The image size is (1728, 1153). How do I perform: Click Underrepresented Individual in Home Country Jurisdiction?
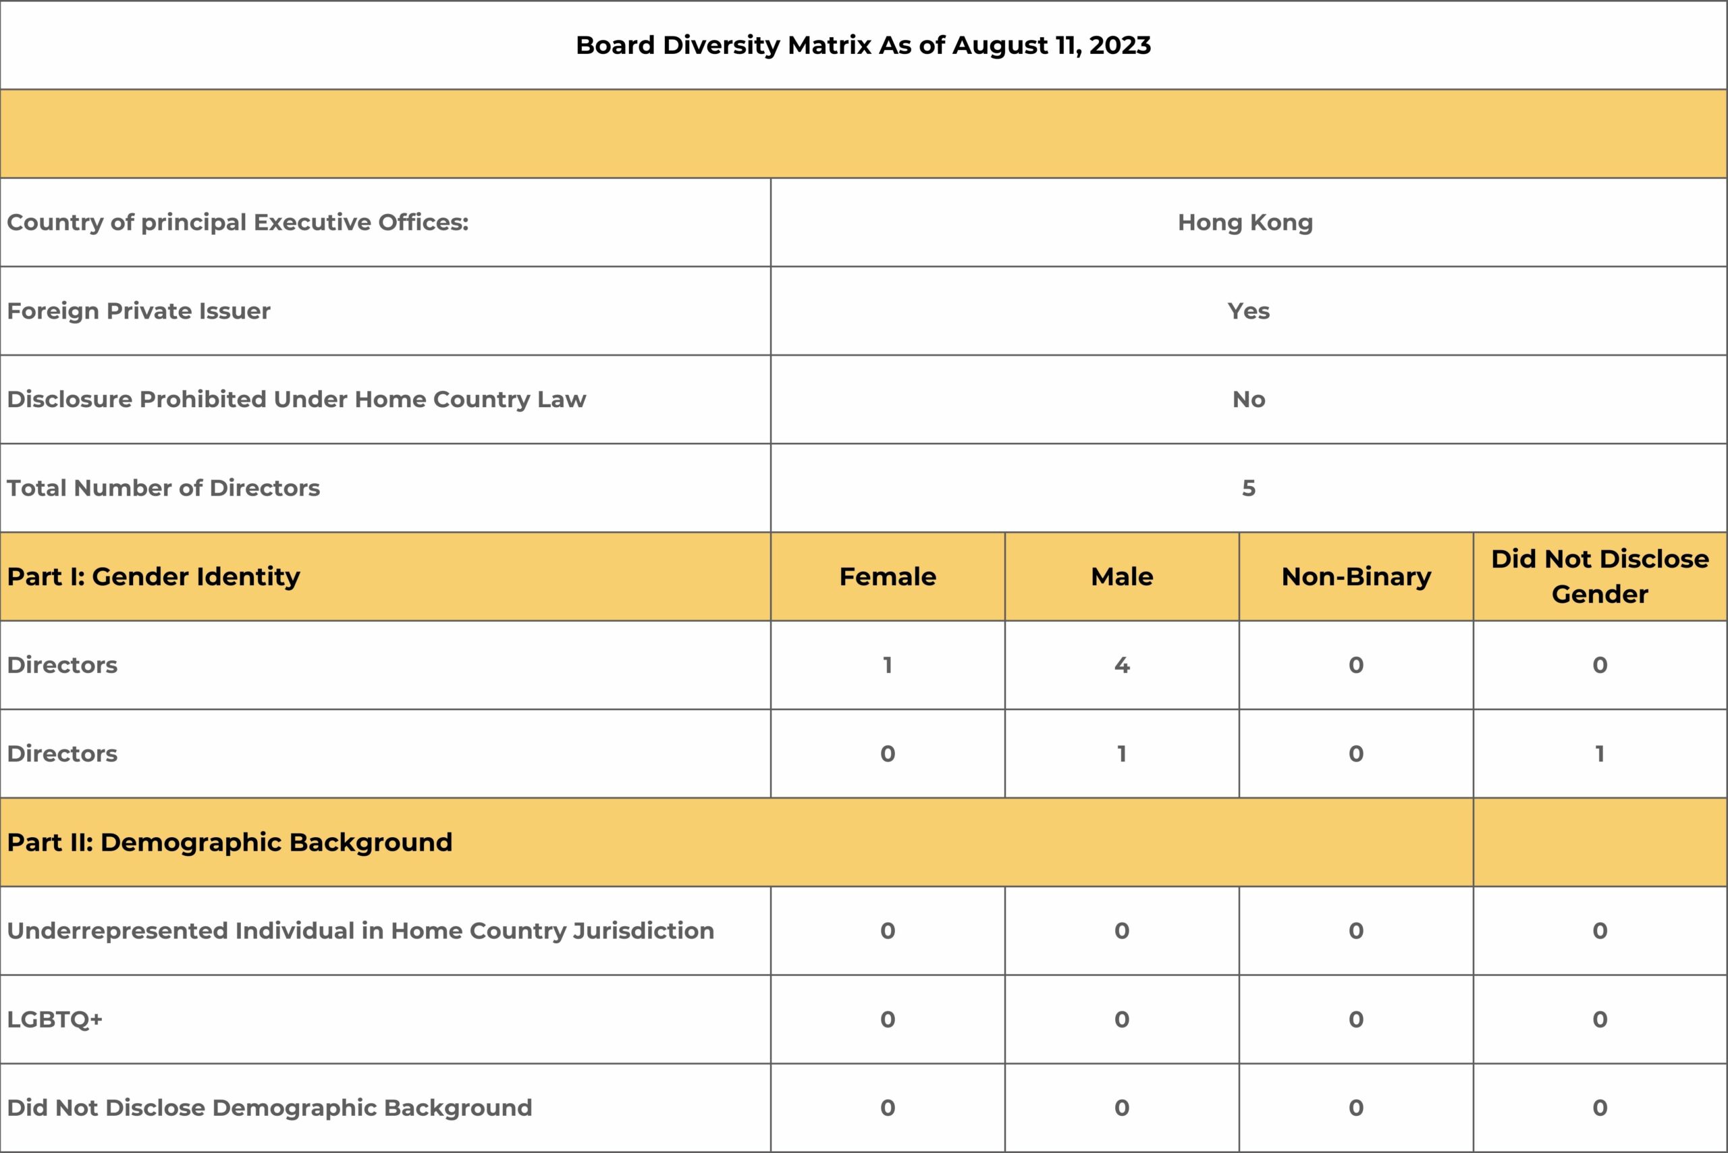point(360,931)
